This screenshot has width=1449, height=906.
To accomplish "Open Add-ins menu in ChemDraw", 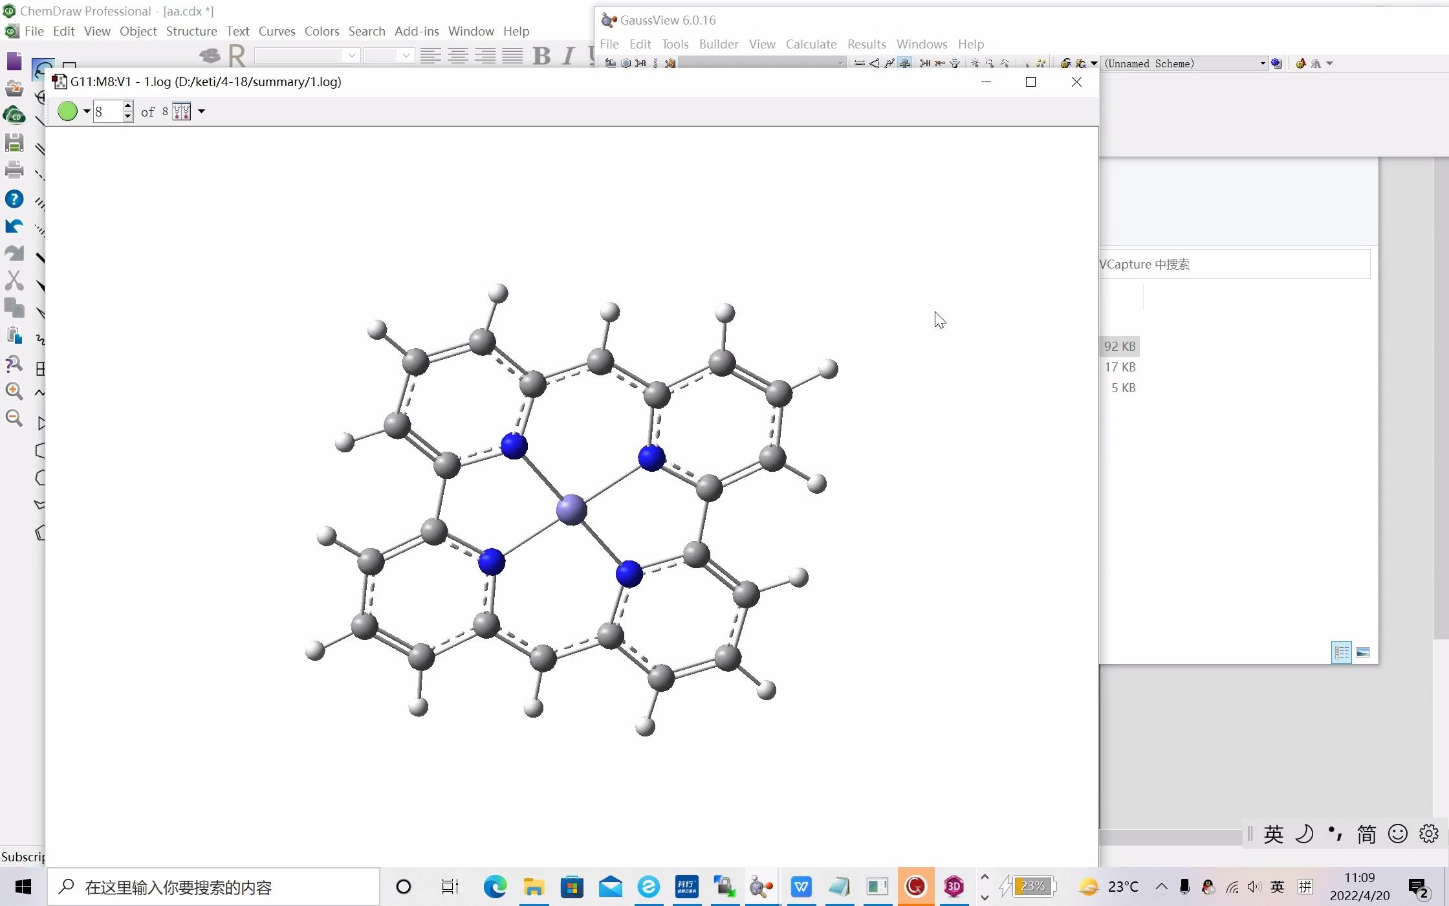I will (x=416, y=30).
